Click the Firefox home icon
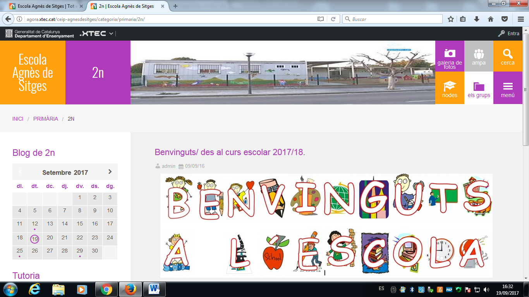 [x=491, y=19]
